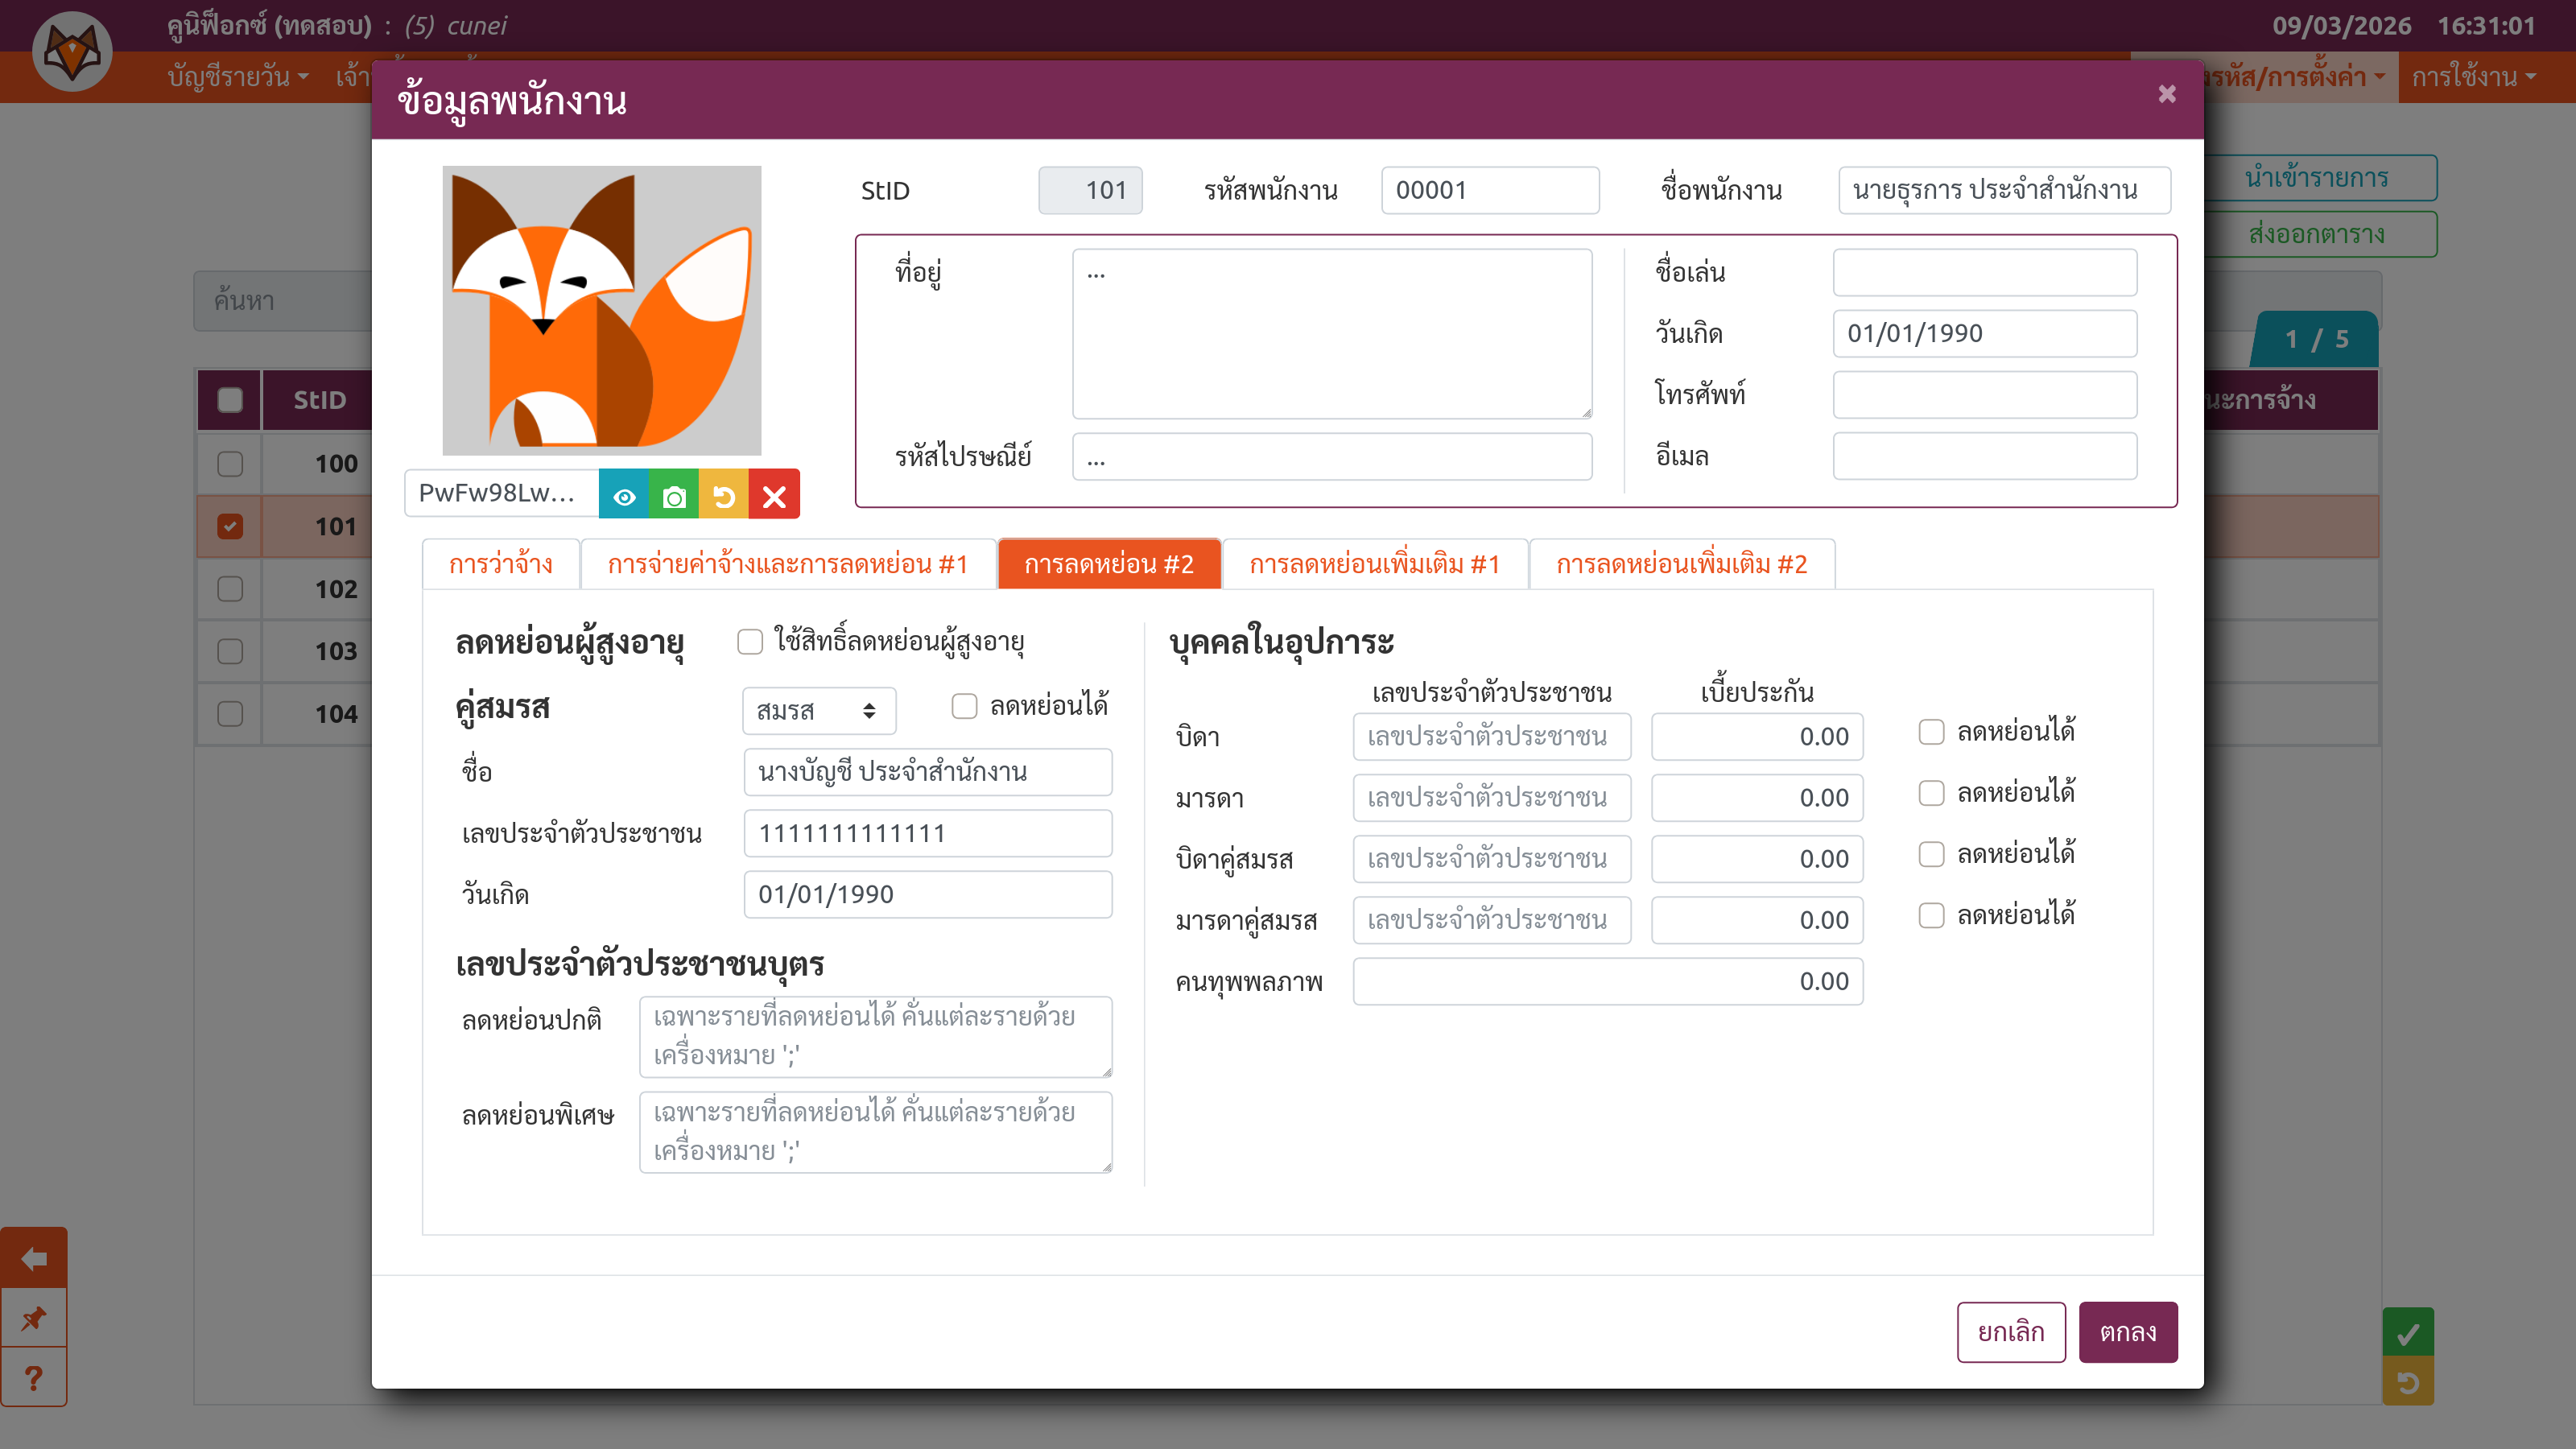Toggle spouse ลดหย่อนได้ checkbox
The height and width of the screenshot is (1449, 2576).
pos(964,706)
